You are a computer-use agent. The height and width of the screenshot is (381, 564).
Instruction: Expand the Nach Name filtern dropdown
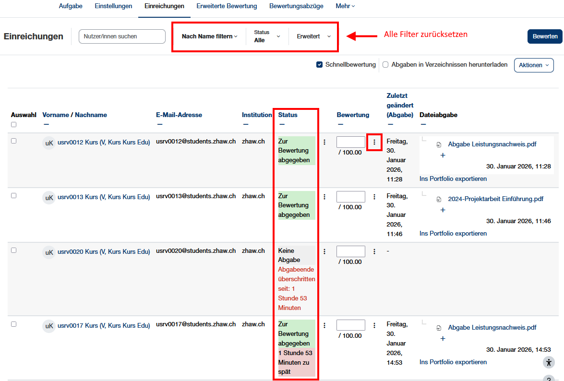pyautogui.click(x=209, y=36)
